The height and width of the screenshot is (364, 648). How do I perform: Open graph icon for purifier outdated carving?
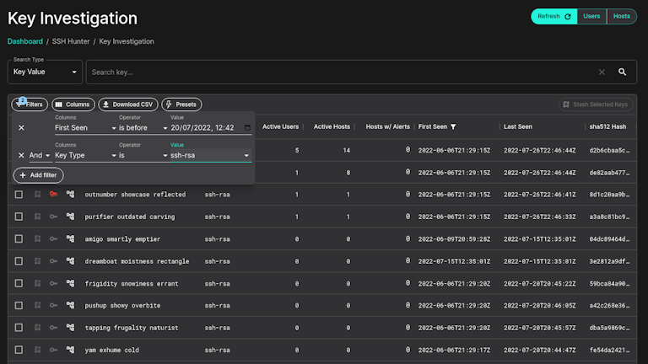pyautogui.click(x=71, y=217)
